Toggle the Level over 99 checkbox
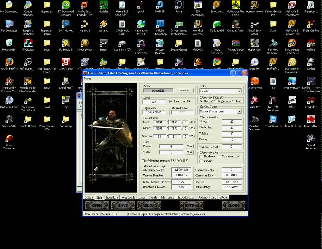 click(171, 101)
